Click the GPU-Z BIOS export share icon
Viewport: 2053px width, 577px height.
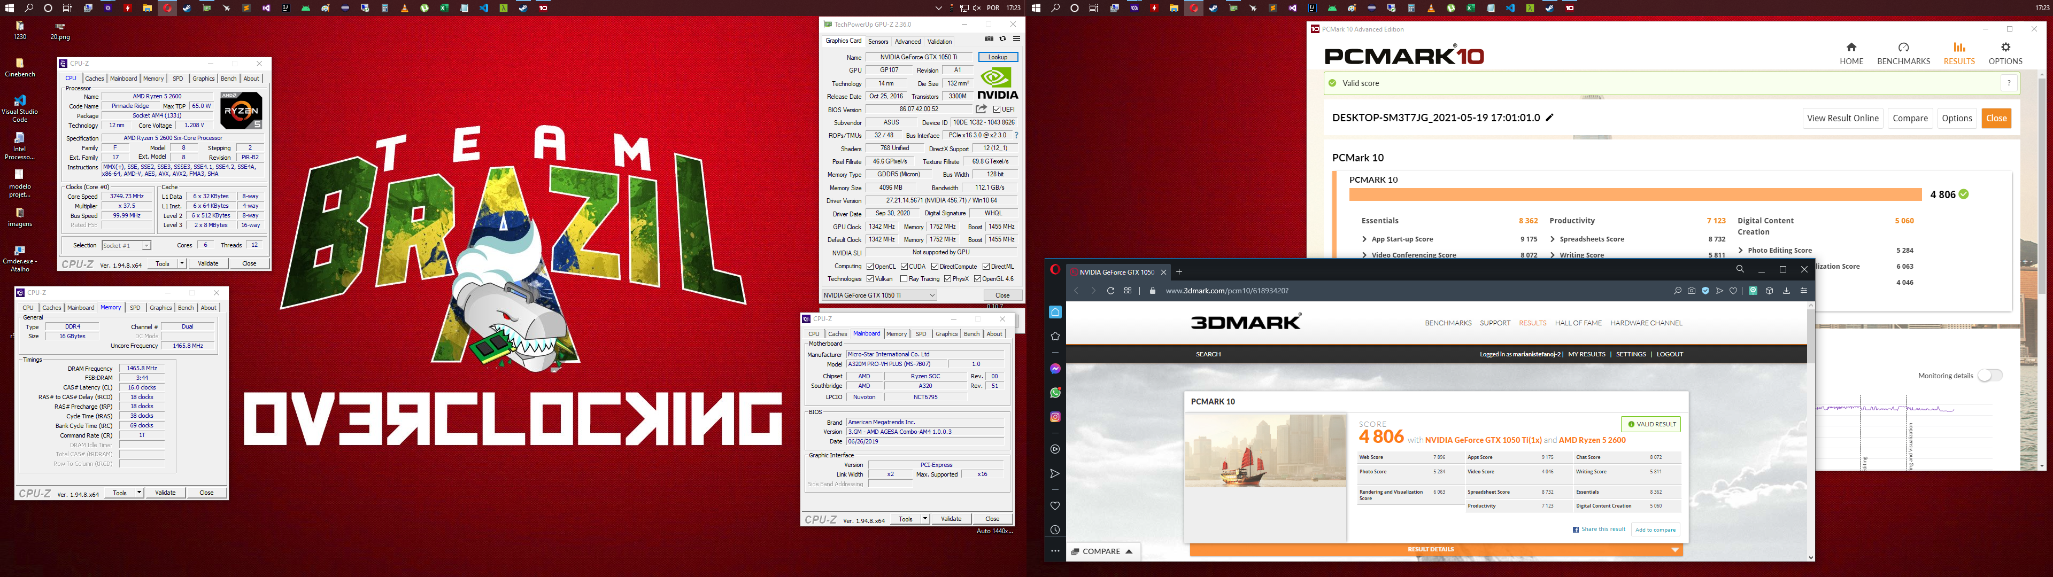point(982,109)
